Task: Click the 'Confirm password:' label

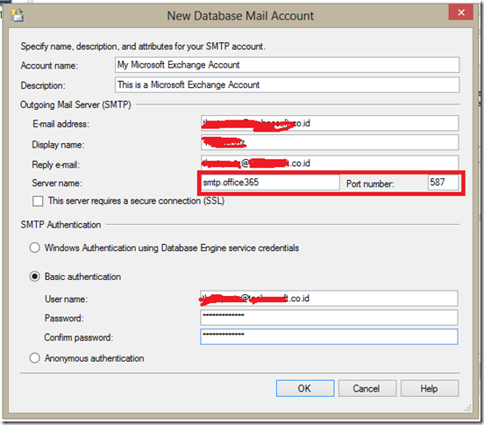Action: [79, 337]
